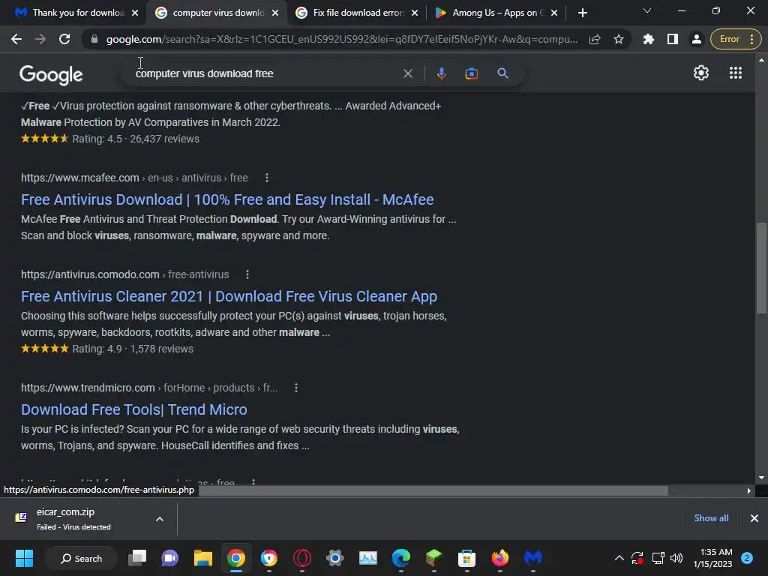Screen dimensions: 768x576
Task: Open a new browser tab
Action: [x=582, y=13]
